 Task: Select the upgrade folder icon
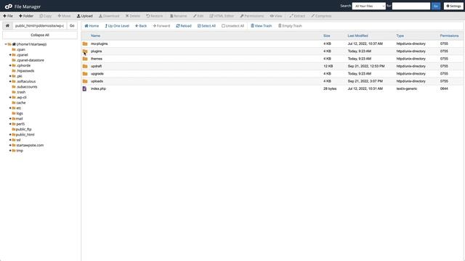pyautogui.click(x=85, y=74)
